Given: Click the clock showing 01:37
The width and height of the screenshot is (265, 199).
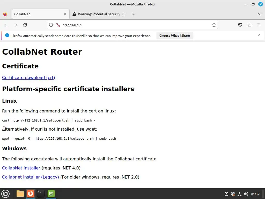Looking at the screenshot, I should click(255, 194).
